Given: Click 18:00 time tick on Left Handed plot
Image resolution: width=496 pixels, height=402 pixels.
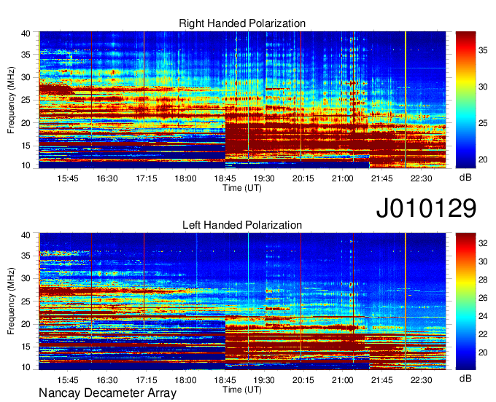Looking at the screenshot, I should pos(186,380).
